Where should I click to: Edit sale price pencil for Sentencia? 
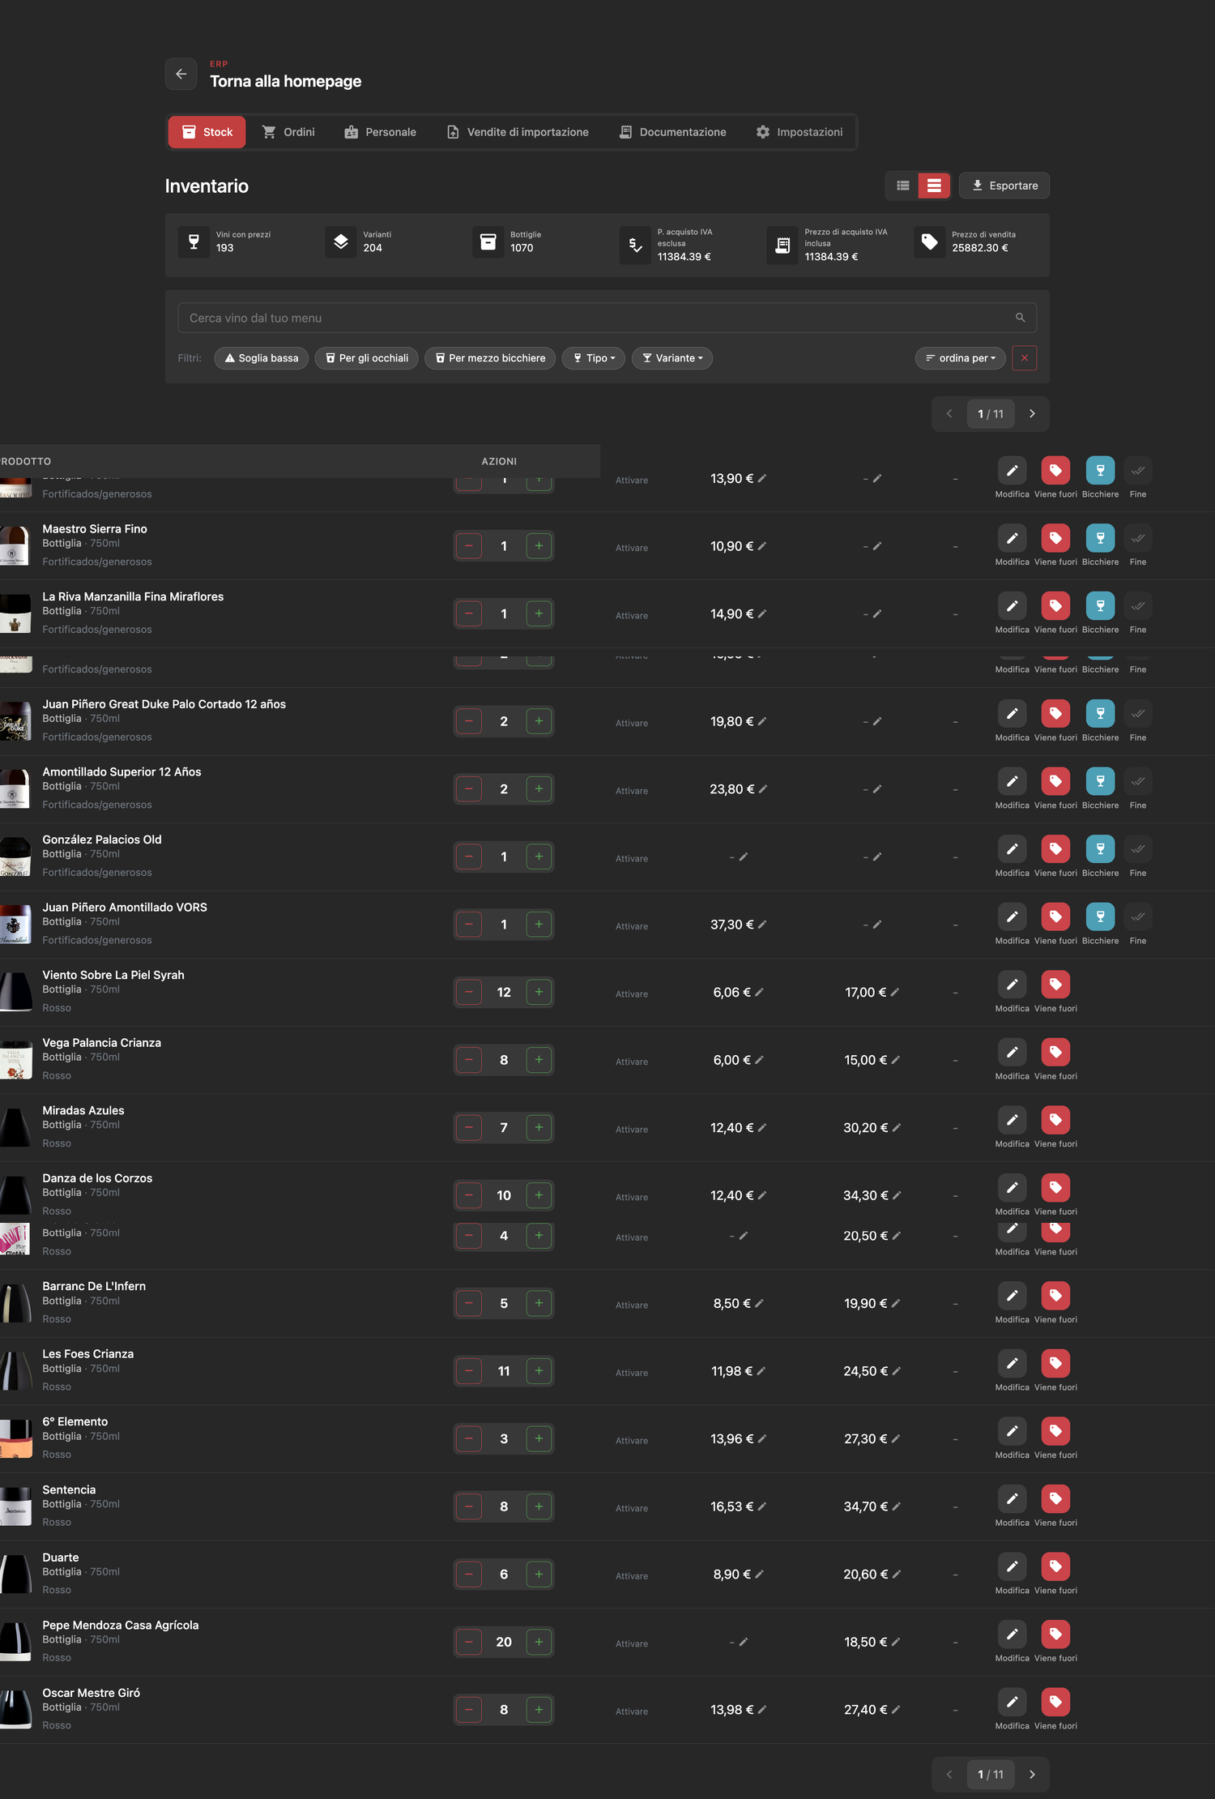coord(897,1506)
